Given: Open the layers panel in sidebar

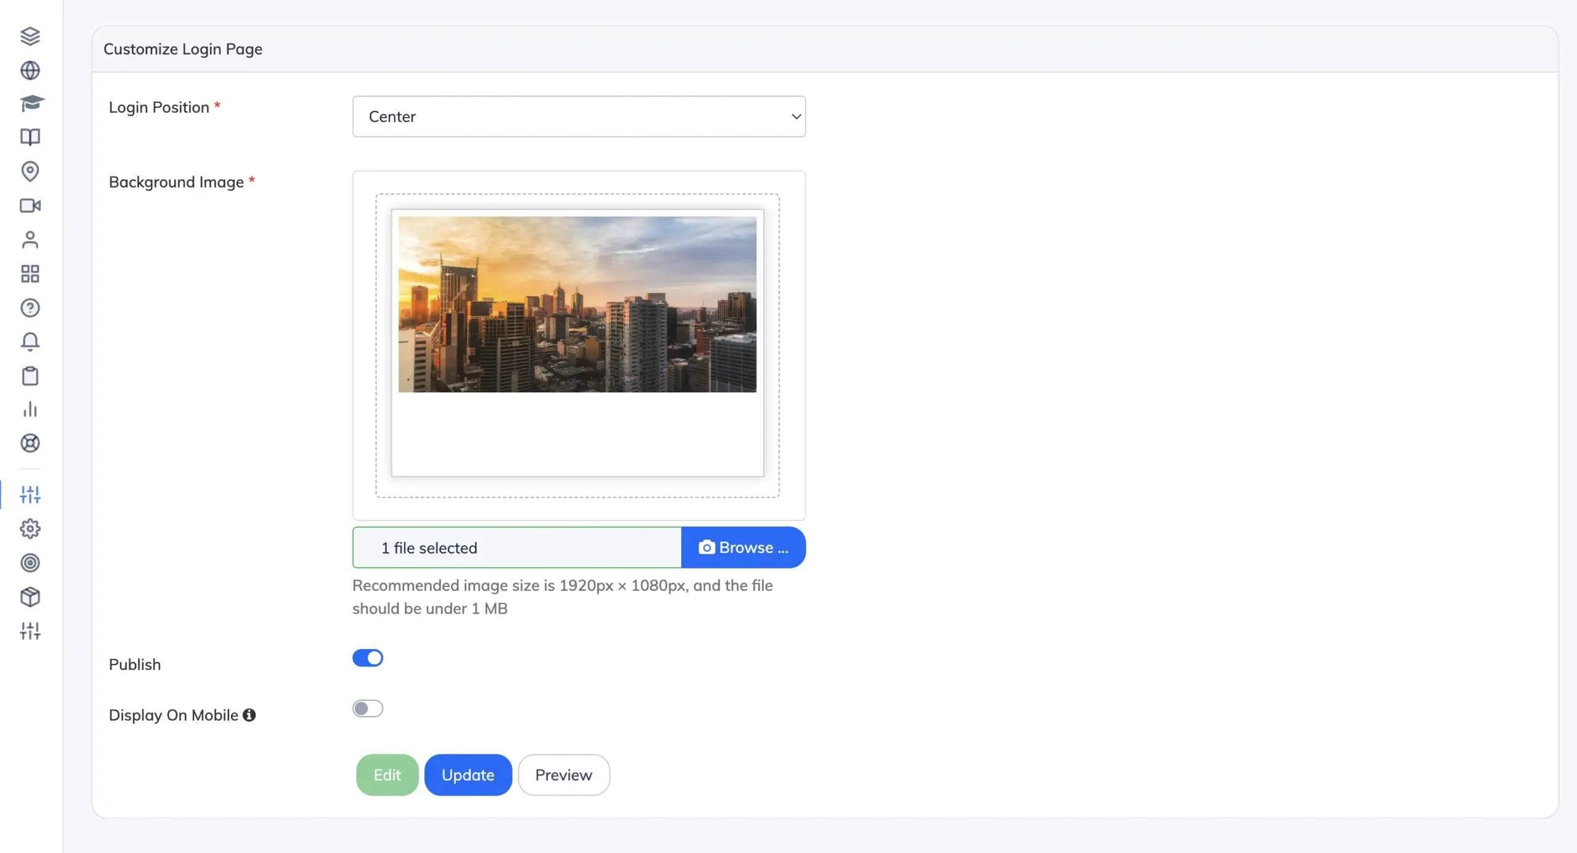Looking at the screenshot, I should [x=31, y=36].
